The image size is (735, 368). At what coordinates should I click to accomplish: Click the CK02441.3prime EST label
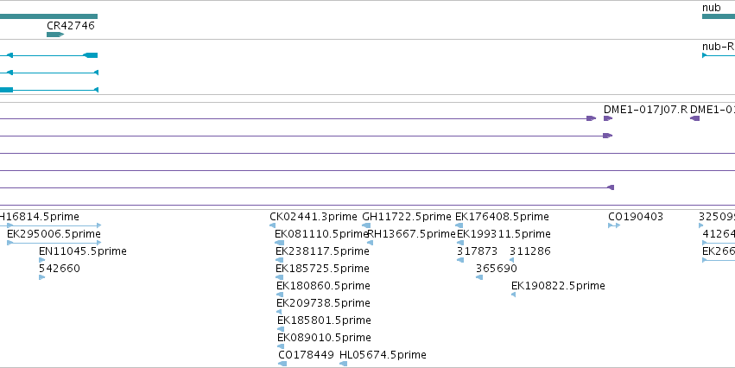coord(314,217)
